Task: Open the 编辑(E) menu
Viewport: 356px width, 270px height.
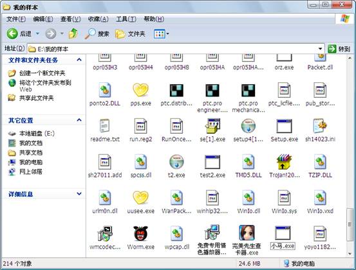Action: pyautogui.click(x=43, y=19)
